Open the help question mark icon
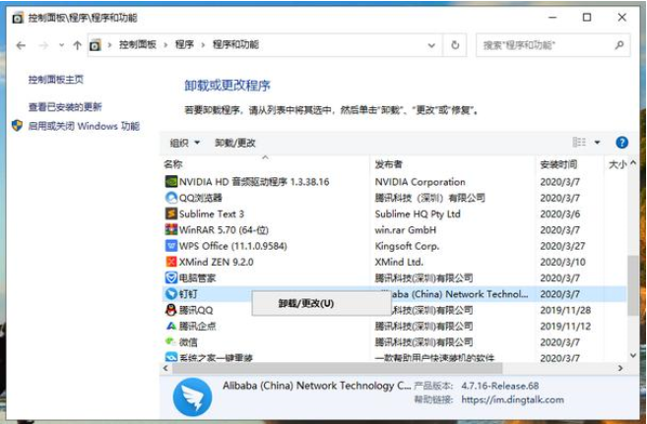 click(621, 143)
